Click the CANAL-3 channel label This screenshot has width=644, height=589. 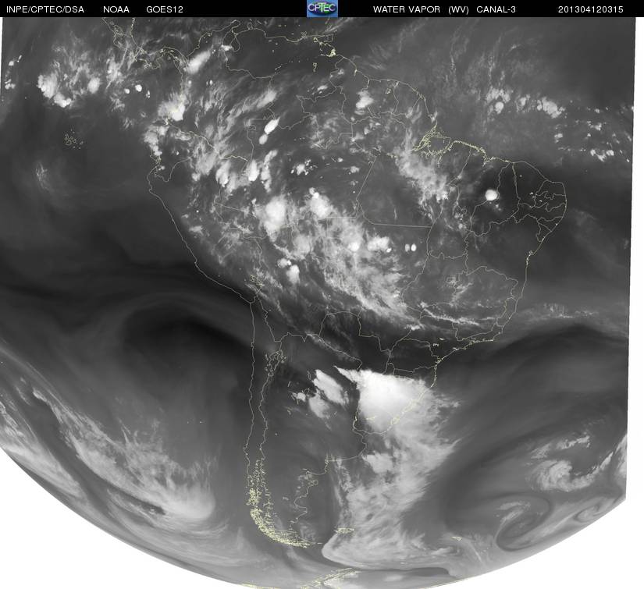(496, 9)
